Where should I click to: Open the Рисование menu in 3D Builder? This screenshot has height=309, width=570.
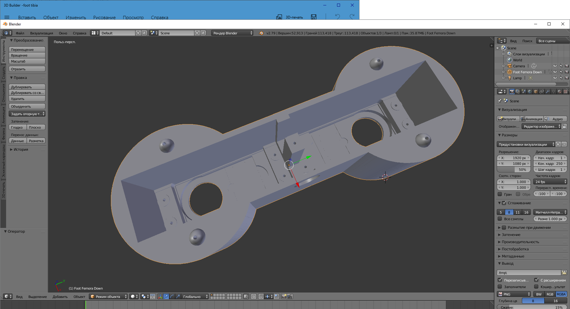[x=104, y=17]
